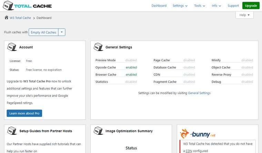Click the Dashboard breadcrumb text
The width and height of the screenshot is (262, 153).
coord(44,18)
